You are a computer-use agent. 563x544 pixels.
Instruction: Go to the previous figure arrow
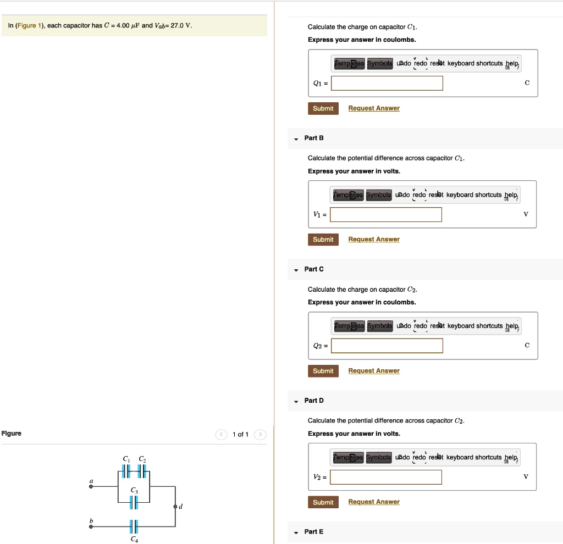pyautogui.click(x=222, y=435)
